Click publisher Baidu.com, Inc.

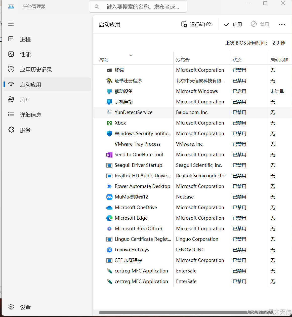point(192,112)
